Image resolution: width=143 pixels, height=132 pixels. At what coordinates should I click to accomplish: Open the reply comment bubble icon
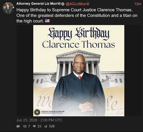tap(18, 126)
